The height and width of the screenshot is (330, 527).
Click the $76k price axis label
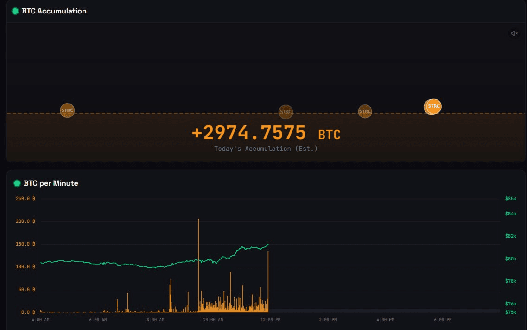pos(510,304)
